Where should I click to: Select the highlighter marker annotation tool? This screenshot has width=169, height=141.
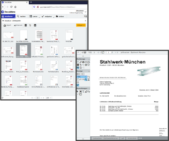coord(86,92)
